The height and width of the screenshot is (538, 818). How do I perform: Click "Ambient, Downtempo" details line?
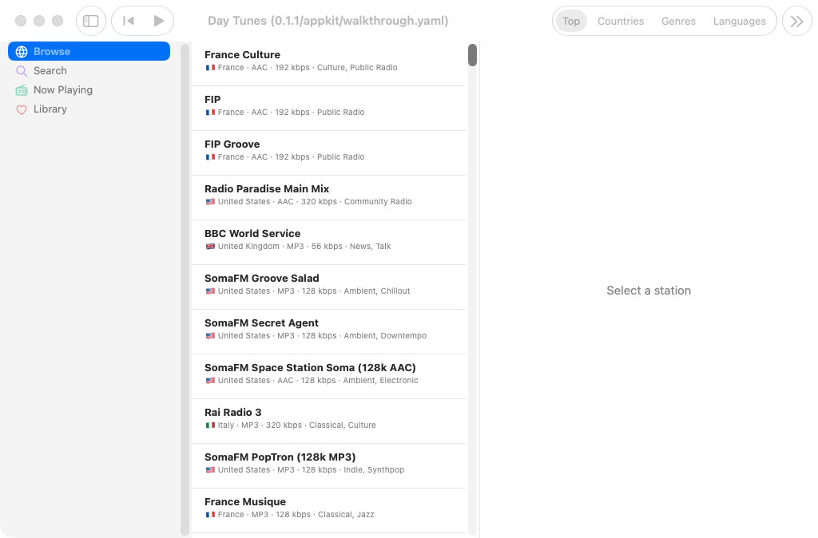(385, 336)
